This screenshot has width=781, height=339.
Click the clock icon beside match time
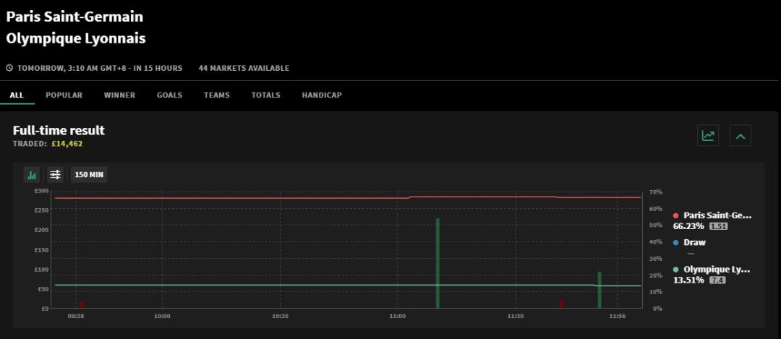[x=9, y=69]
